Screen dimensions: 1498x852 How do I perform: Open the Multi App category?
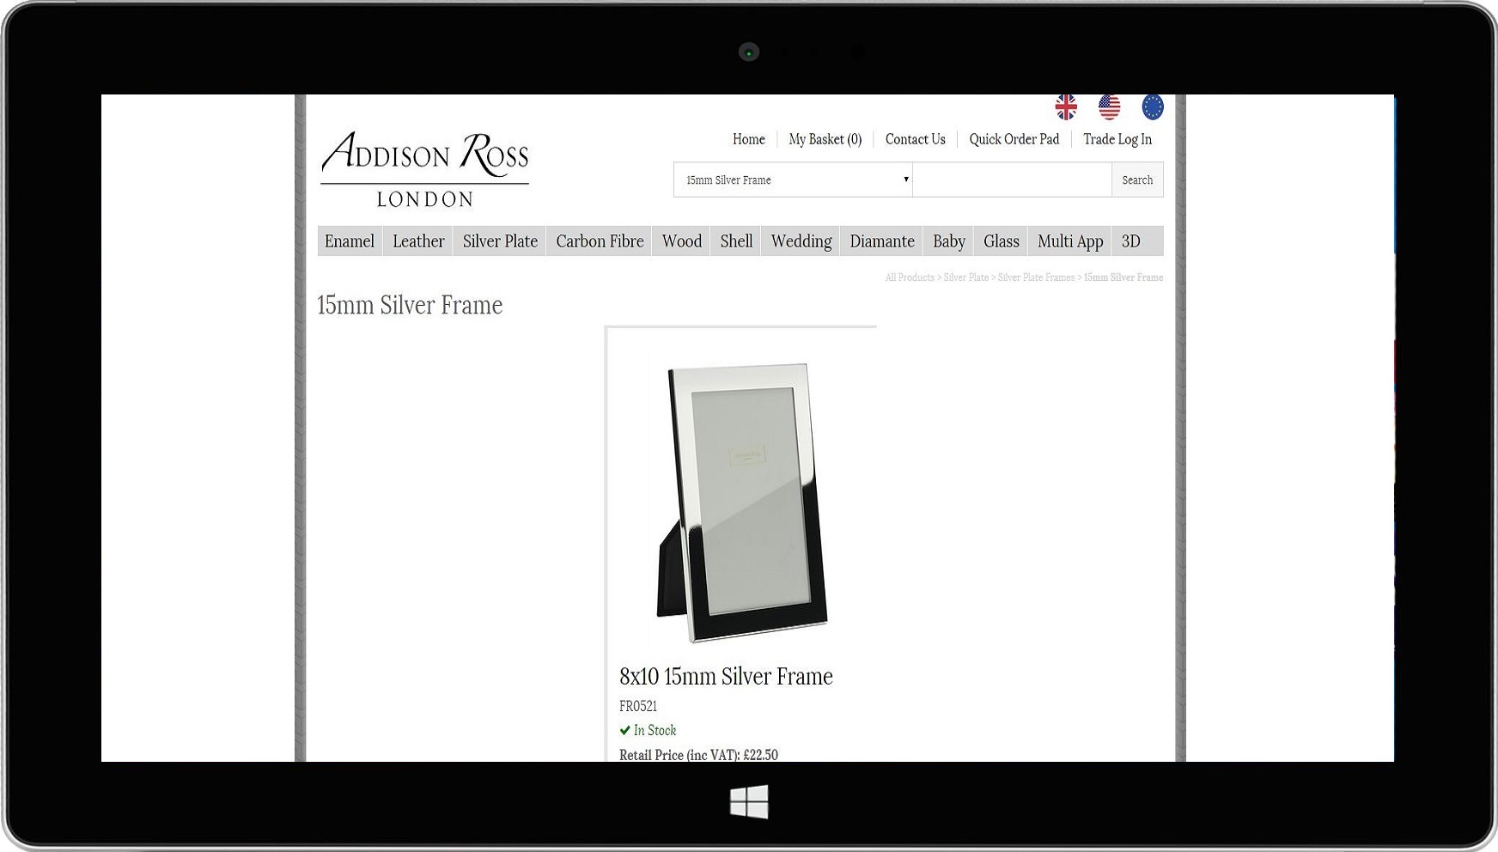[1069, 241]
